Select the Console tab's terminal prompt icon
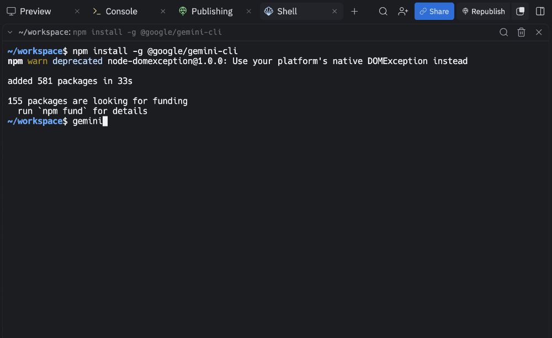Viewport: 552px width, 338px height. point(98,11)
